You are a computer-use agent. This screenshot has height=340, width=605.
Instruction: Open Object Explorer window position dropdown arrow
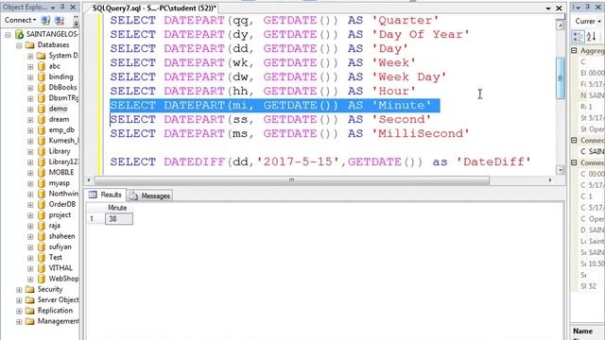[x=53, y=8]
